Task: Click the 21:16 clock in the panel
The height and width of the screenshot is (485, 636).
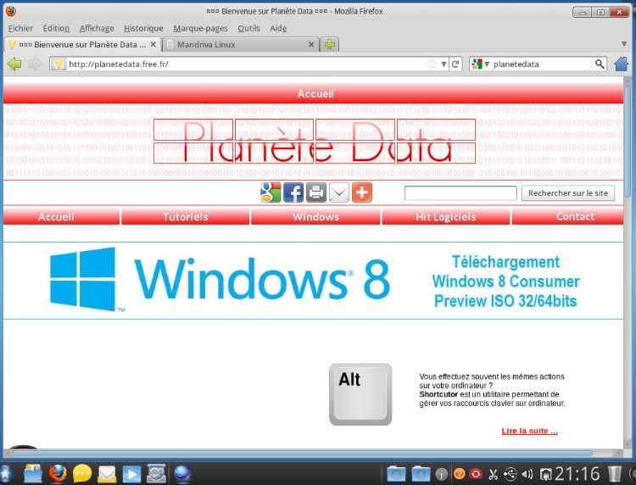Action: coord(577,473)
